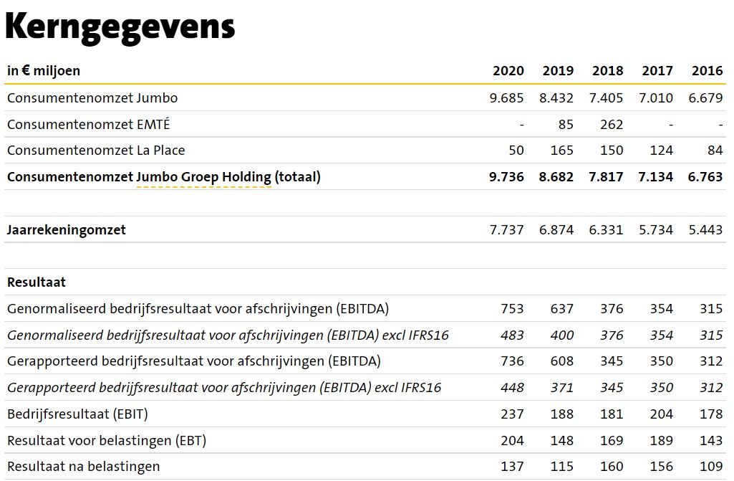Click the Resultaat section heading
Viewport: 734px width, 481px height.
37,282
